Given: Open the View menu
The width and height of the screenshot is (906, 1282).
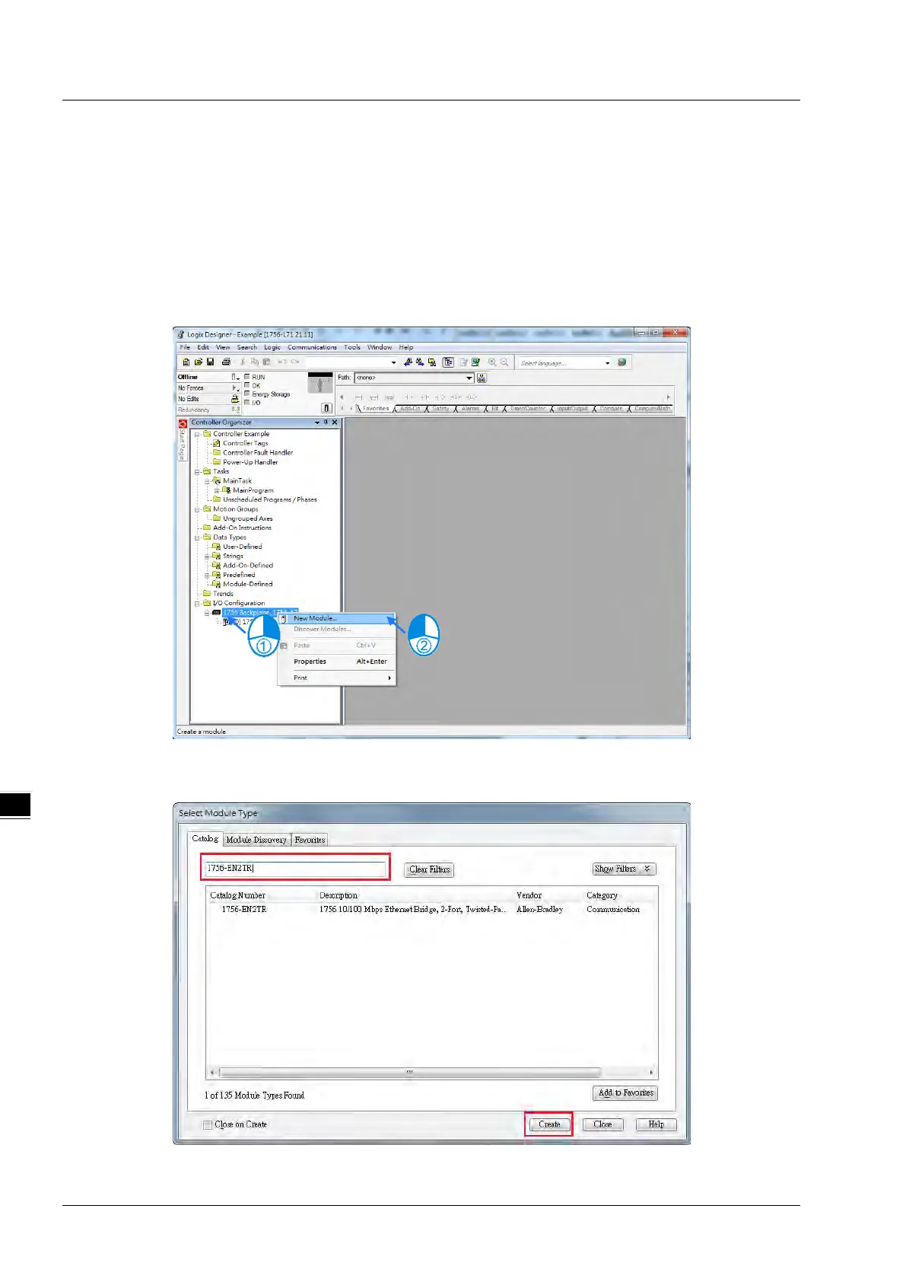Looking at the screenshot, I should coord(223,347).
